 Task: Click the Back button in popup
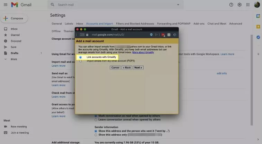coord(127,67)
